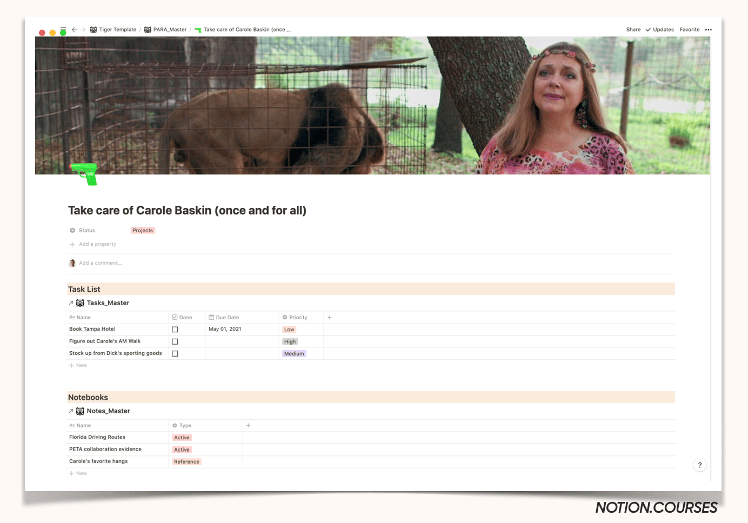
Task: Click the Name column header in Notes_Master
Action: click(x=84, y=426)
